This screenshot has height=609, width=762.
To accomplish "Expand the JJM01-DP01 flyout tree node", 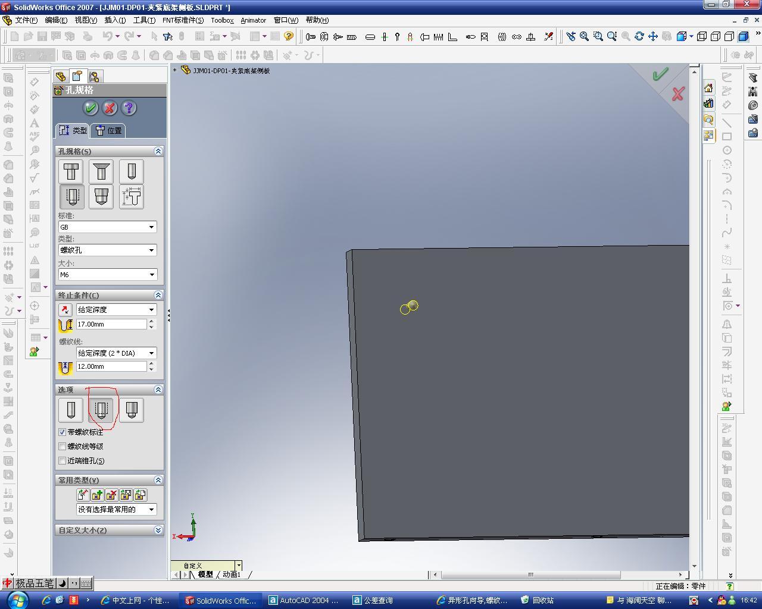I will pyautogui.click(x=175, y=70).
